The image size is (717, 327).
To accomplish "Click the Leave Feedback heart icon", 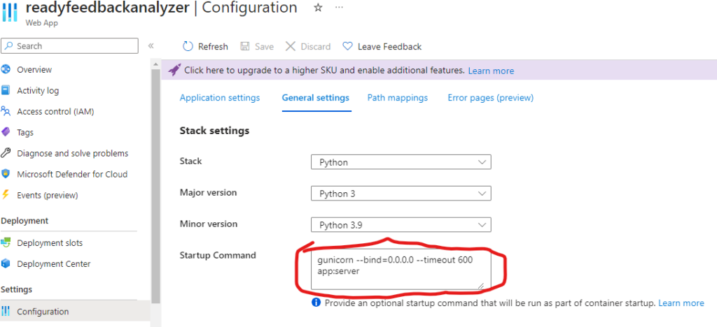I will click(x=347, y=46).
